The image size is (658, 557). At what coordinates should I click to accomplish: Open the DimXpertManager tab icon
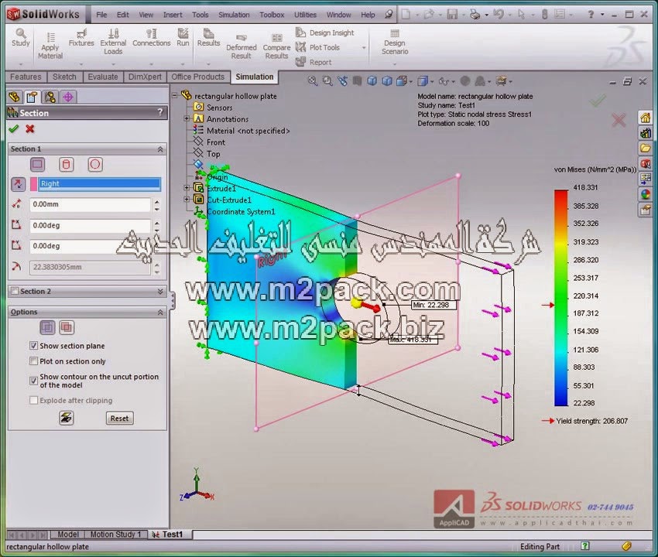tap(68, 97)
